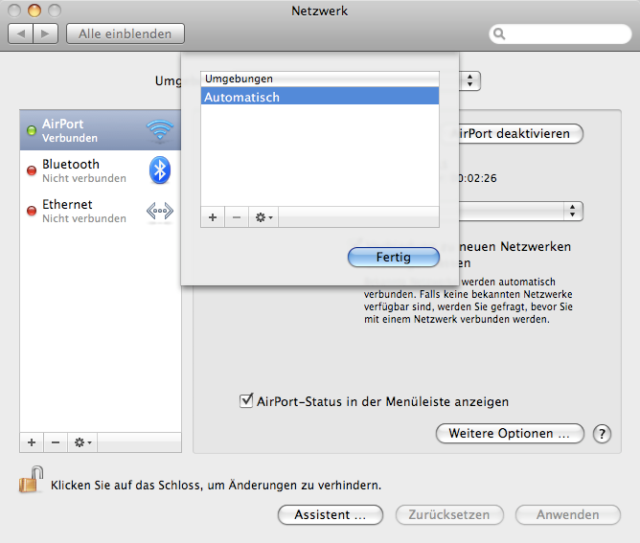640x543 pixels.
Task: Click the yellow minimize window button
Action: [34, 11]
